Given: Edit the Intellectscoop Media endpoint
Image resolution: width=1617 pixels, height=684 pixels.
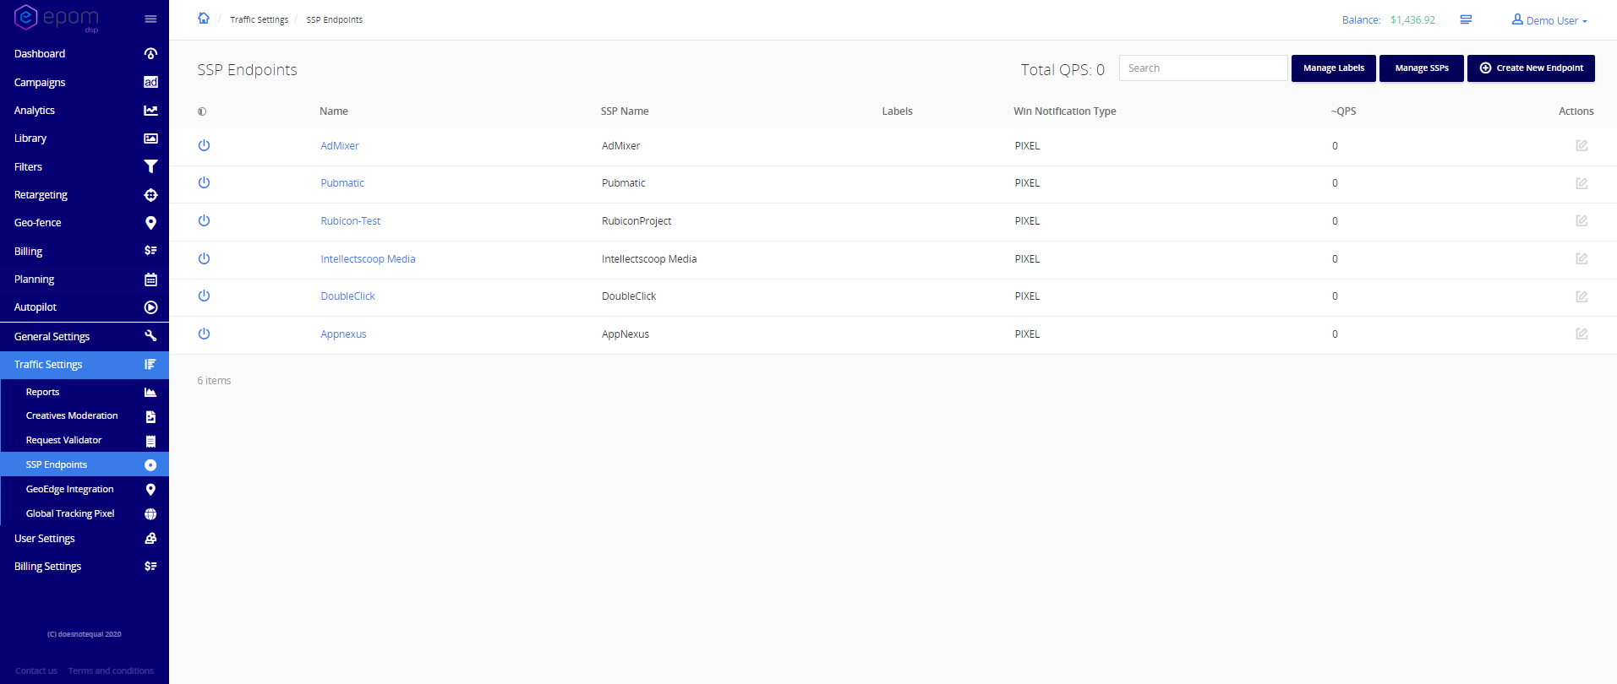Looking at the screenshot, I should tap(1581, 258).
